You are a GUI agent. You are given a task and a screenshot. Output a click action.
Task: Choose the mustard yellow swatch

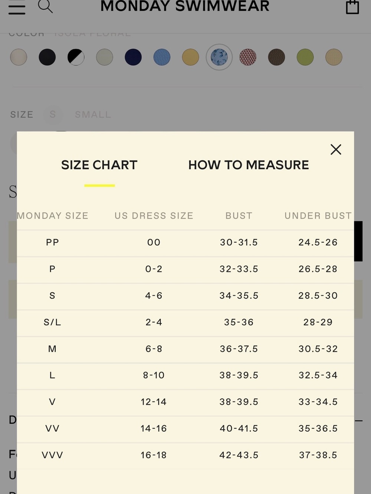191,57
